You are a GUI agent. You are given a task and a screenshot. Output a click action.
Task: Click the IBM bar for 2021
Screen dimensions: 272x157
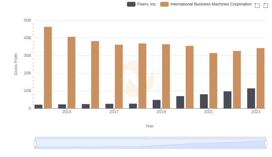(214, 81)
